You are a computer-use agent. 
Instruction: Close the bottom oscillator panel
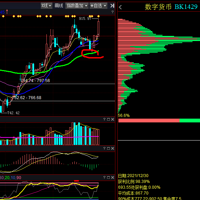click(x=113, y=177)
